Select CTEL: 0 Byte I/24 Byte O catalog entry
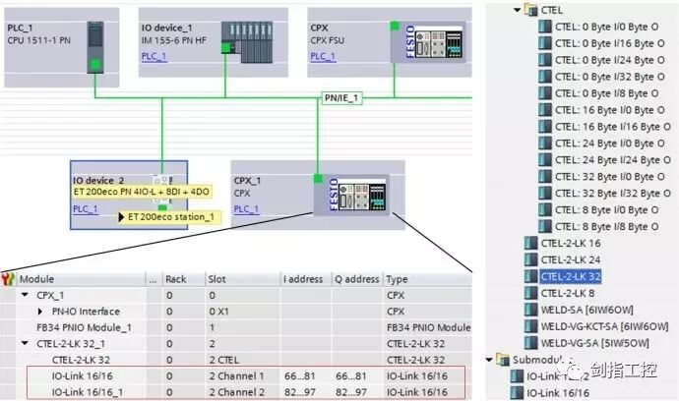The height and width of the screenshot is (401, 679). tap(610, 60)
